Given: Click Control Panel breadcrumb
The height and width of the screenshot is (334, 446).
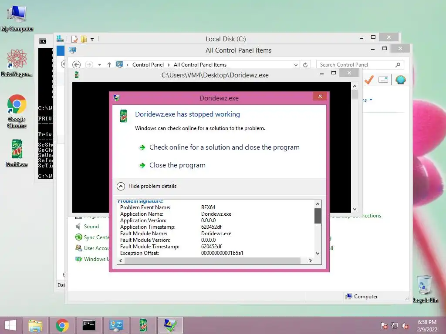Looking at the screenshot, I should pyautogui.click(x=148, y=65).
